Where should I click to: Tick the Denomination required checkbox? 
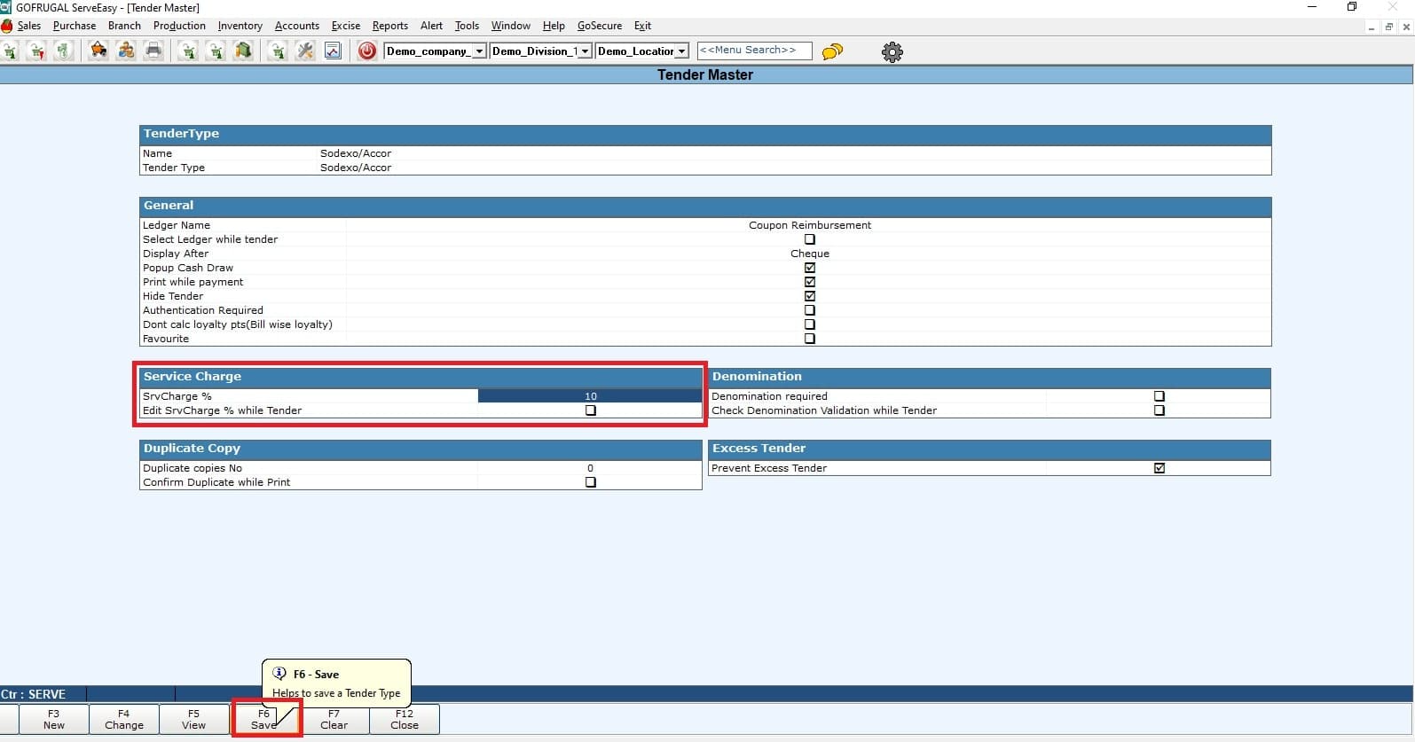[x=1160, y=396]
